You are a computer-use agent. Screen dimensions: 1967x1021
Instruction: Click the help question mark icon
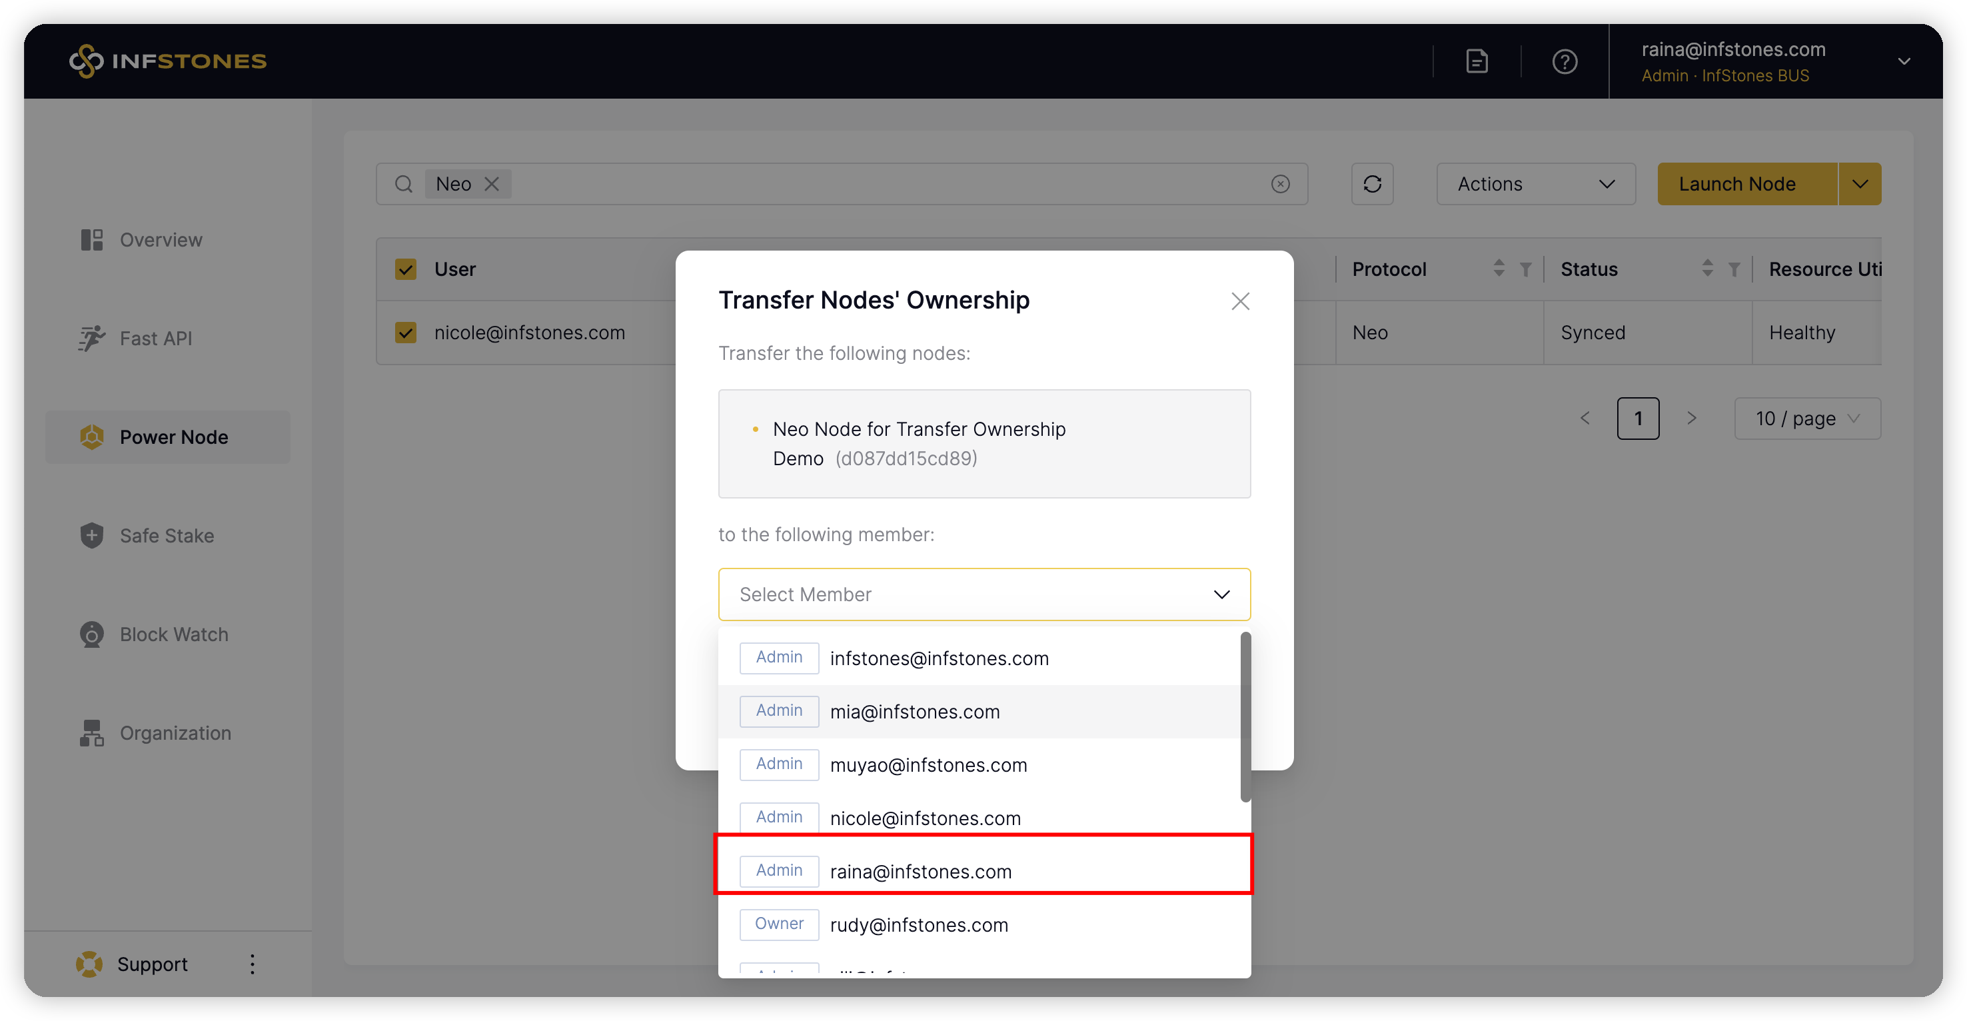(x=1565, y=61)
